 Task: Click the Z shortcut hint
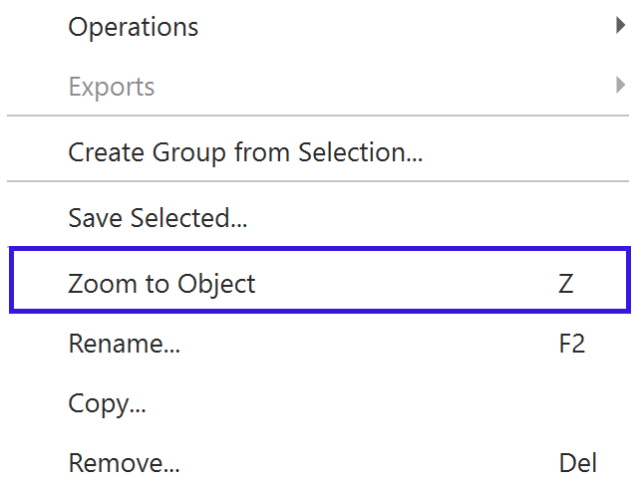pos(565,283)
